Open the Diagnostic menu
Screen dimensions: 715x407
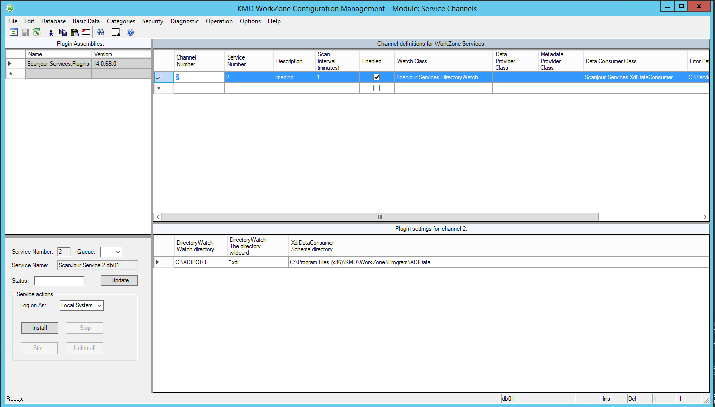(x=185, y=21)
